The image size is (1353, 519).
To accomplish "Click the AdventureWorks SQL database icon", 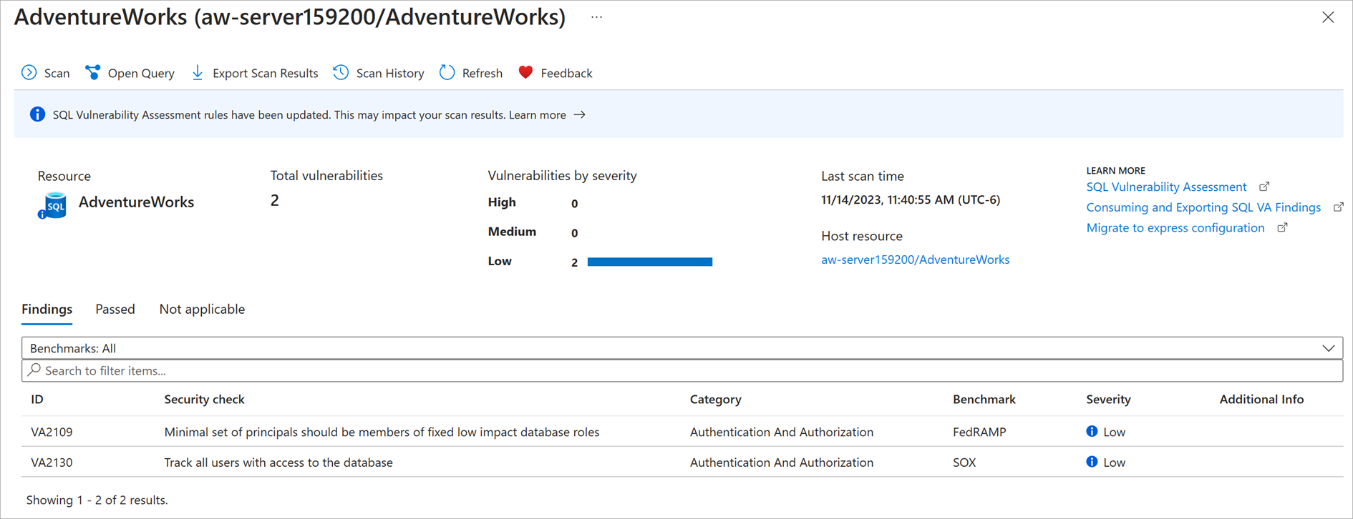I will tap(52, 205).
